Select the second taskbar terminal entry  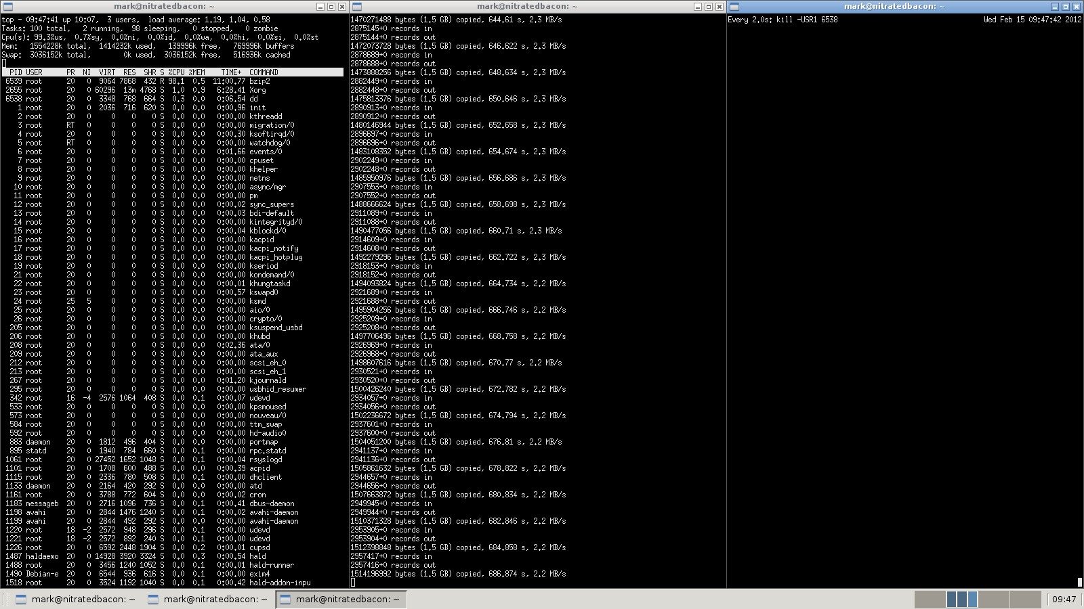207,599
